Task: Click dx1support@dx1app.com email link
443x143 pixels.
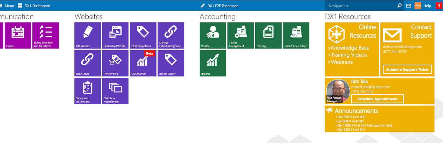Action: tap(402, 47)
